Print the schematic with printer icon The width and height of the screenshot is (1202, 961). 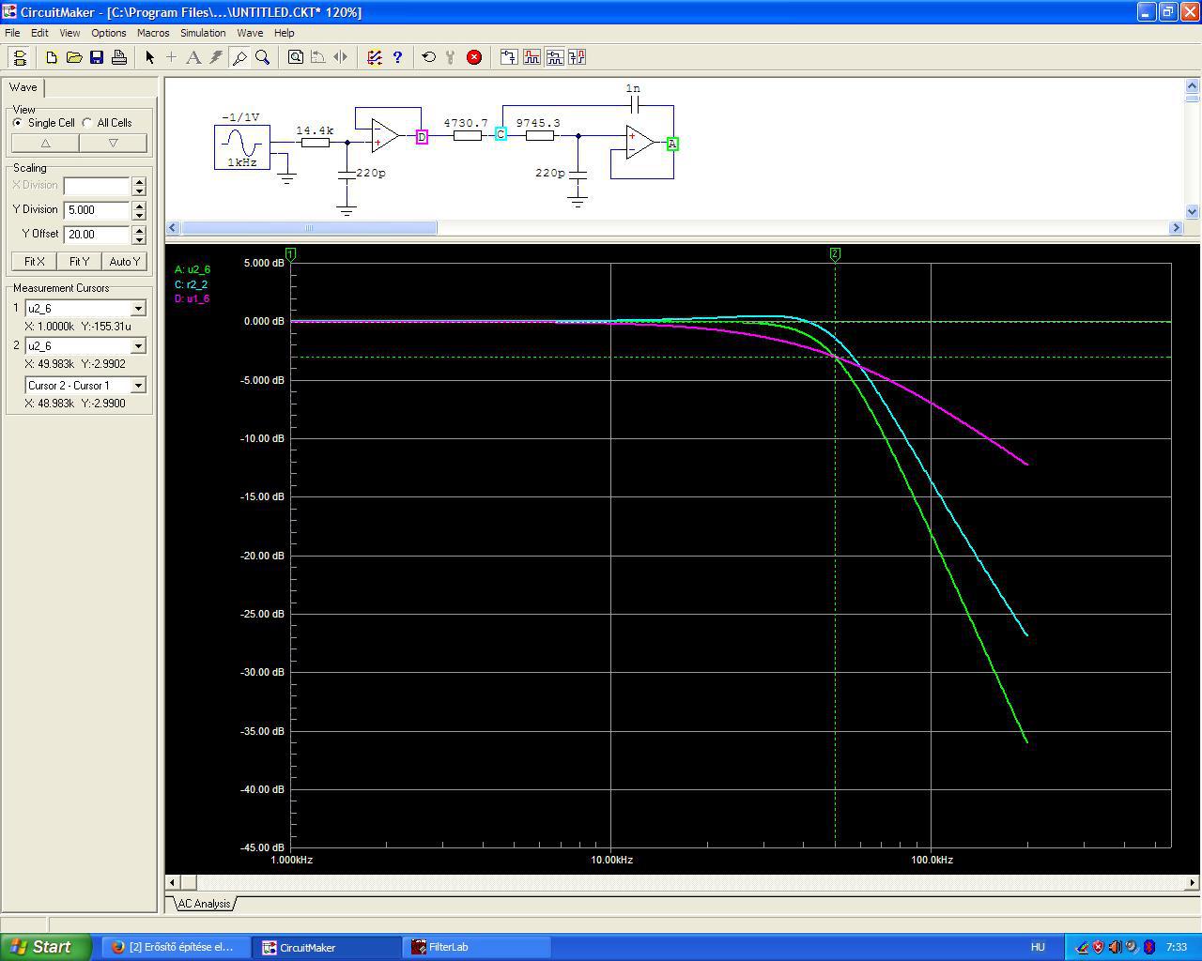(x=119, y=57)
